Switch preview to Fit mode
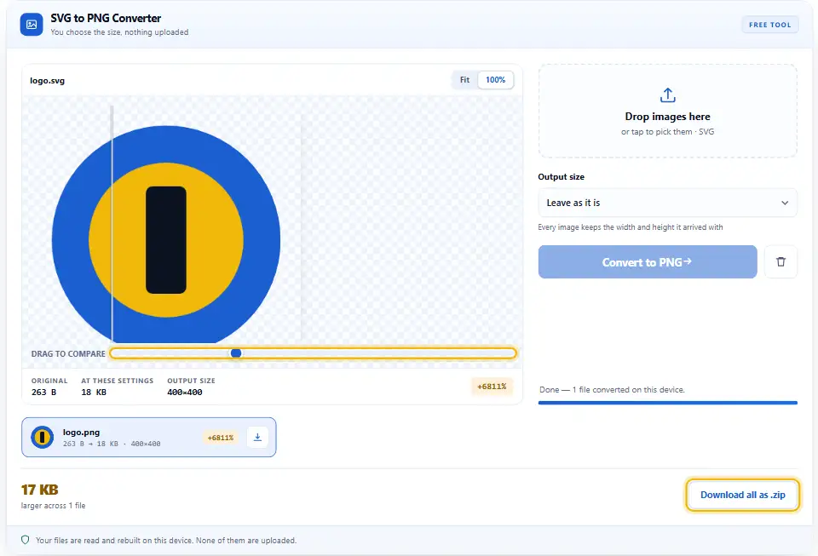818x556 pixels. (x=464, y=80)
